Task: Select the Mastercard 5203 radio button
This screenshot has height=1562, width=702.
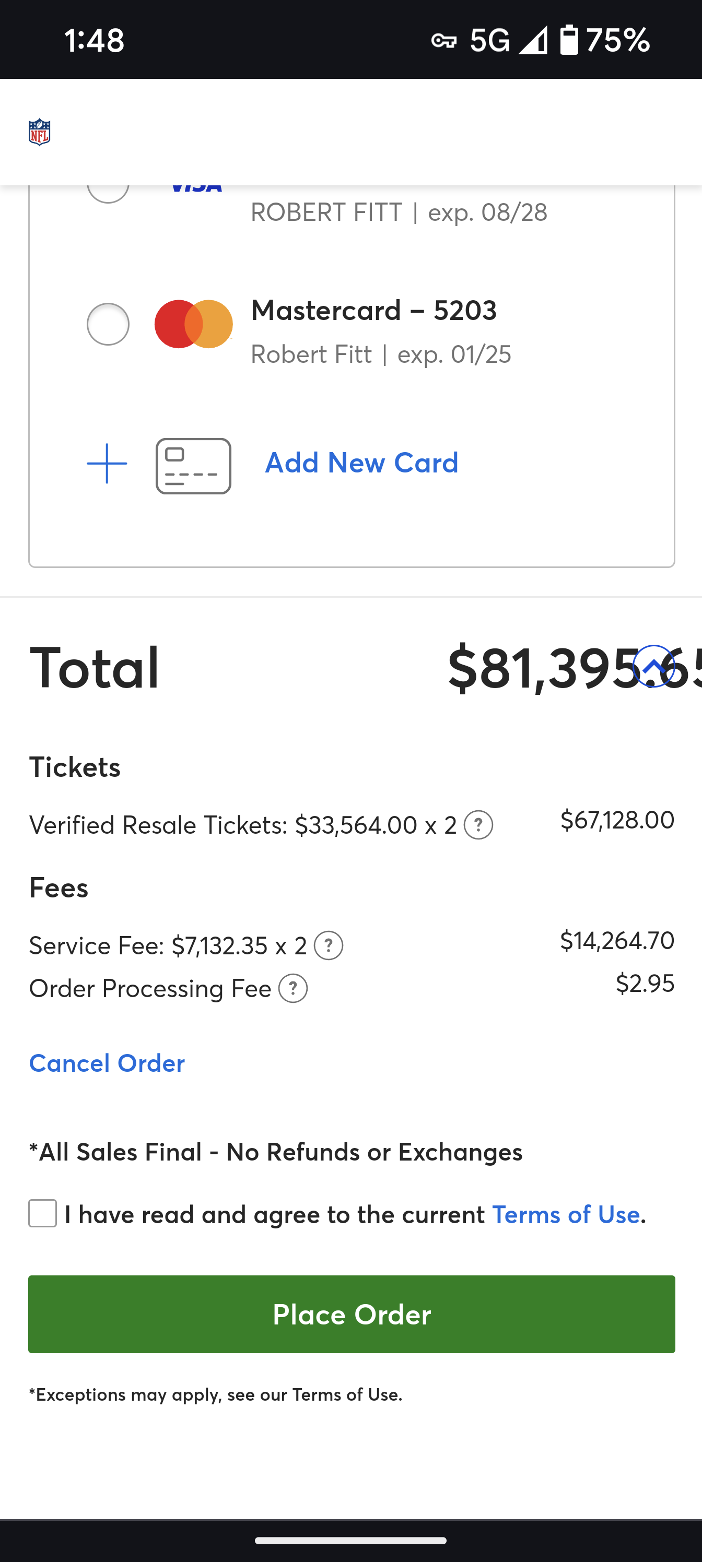Action: tap(108, 324)
